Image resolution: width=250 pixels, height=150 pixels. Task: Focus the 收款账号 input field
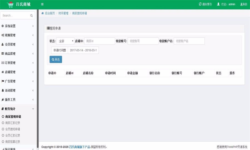click(x=143, y=41)
